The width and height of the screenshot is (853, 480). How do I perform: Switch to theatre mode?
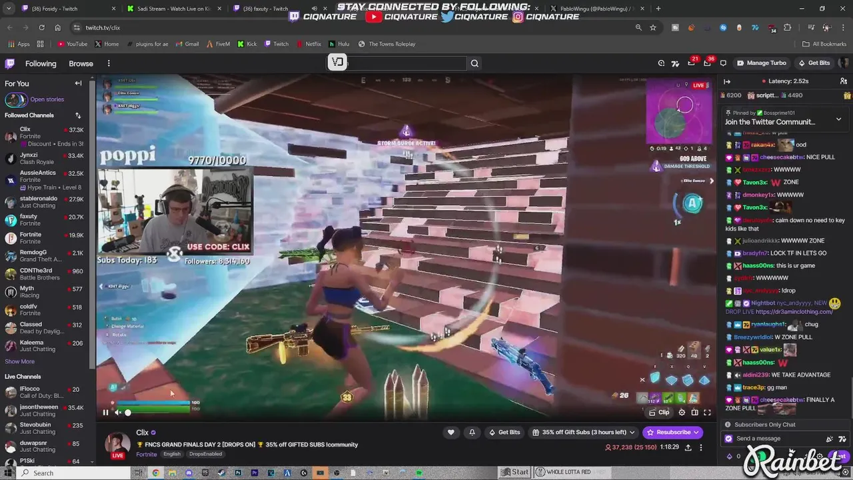(x=694, y=412)
